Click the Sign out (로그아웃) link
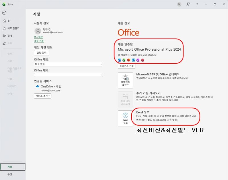The width and height of the screenshot is (228, 180). click(38, 37)
